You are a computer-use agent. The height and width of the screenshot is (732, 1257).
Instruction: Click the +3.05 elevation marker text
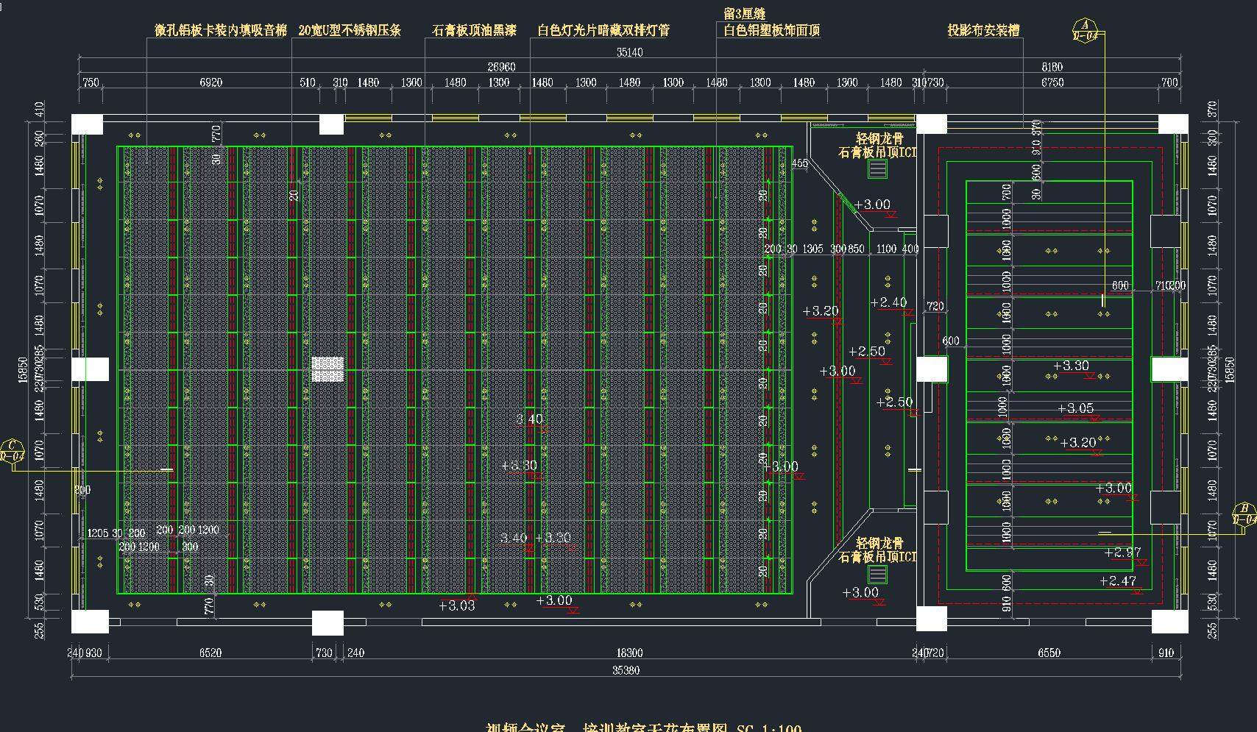pyautogui.click(x=1075, y=408)
